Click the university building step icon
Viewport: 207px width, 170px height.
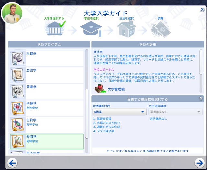55,29
